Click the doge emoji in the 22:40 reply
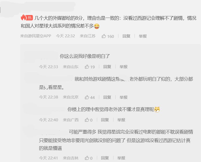Screen dimensions: 201x162 pos(157,110)
